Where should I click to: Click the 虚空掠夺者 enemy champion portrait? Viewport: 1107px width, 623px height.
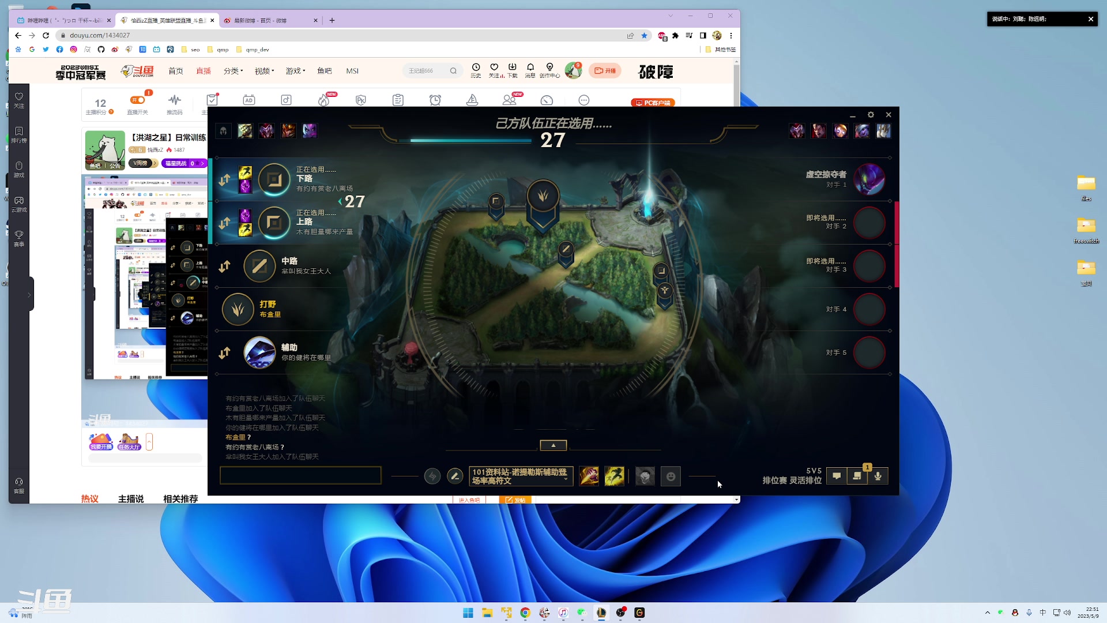pos(869,179)
